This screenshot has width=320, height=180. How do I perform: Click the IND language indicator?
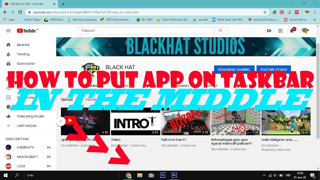(288, 175)
